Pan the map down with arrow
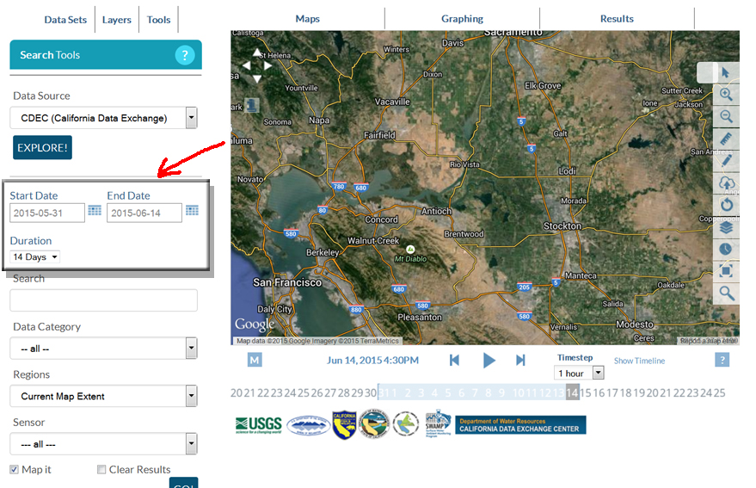The height and width of the screenshot is (488, 756). [257, 78]
